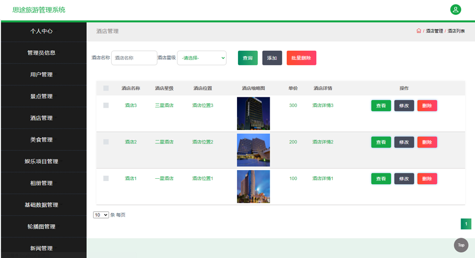The height and width of the screenshot is (258, 475).
Task: Click the Top scroll button
Action: (461, 245)
